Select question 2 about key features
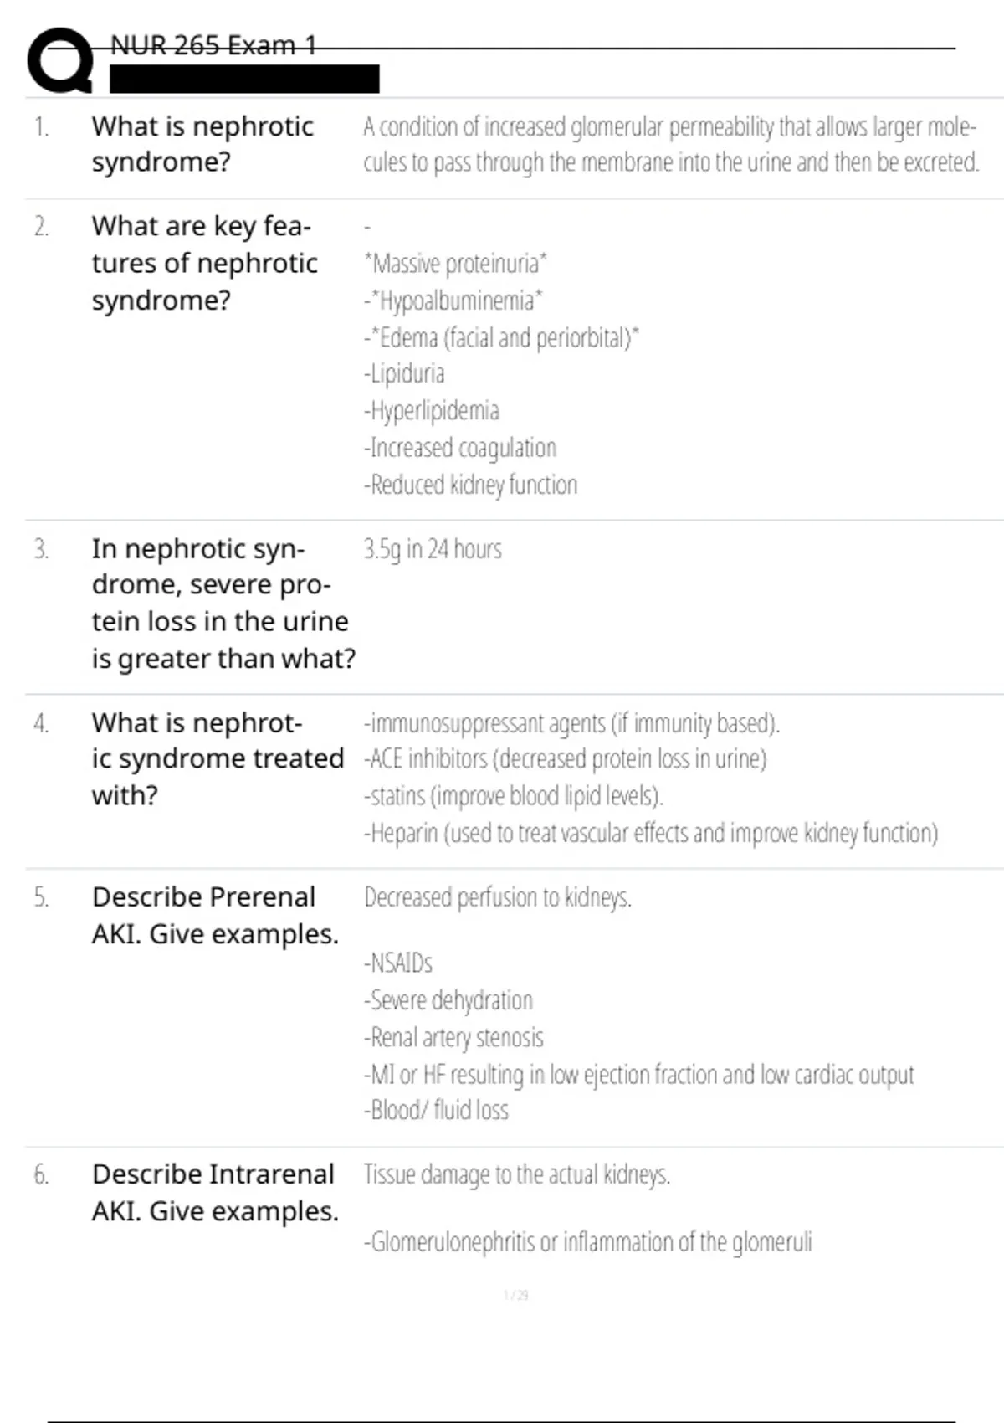 [x=204, y=263]
